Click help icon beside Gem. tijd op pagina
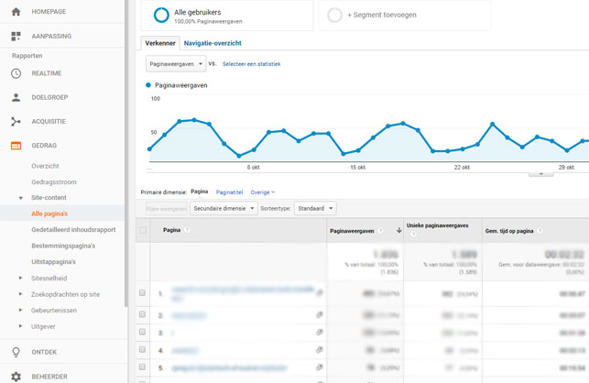This screenshot has width=589, height=383. pos(540,231)
